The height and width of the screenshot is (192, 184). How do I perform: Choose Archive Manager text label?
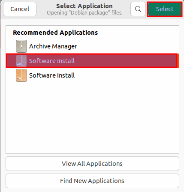point(53,46)
